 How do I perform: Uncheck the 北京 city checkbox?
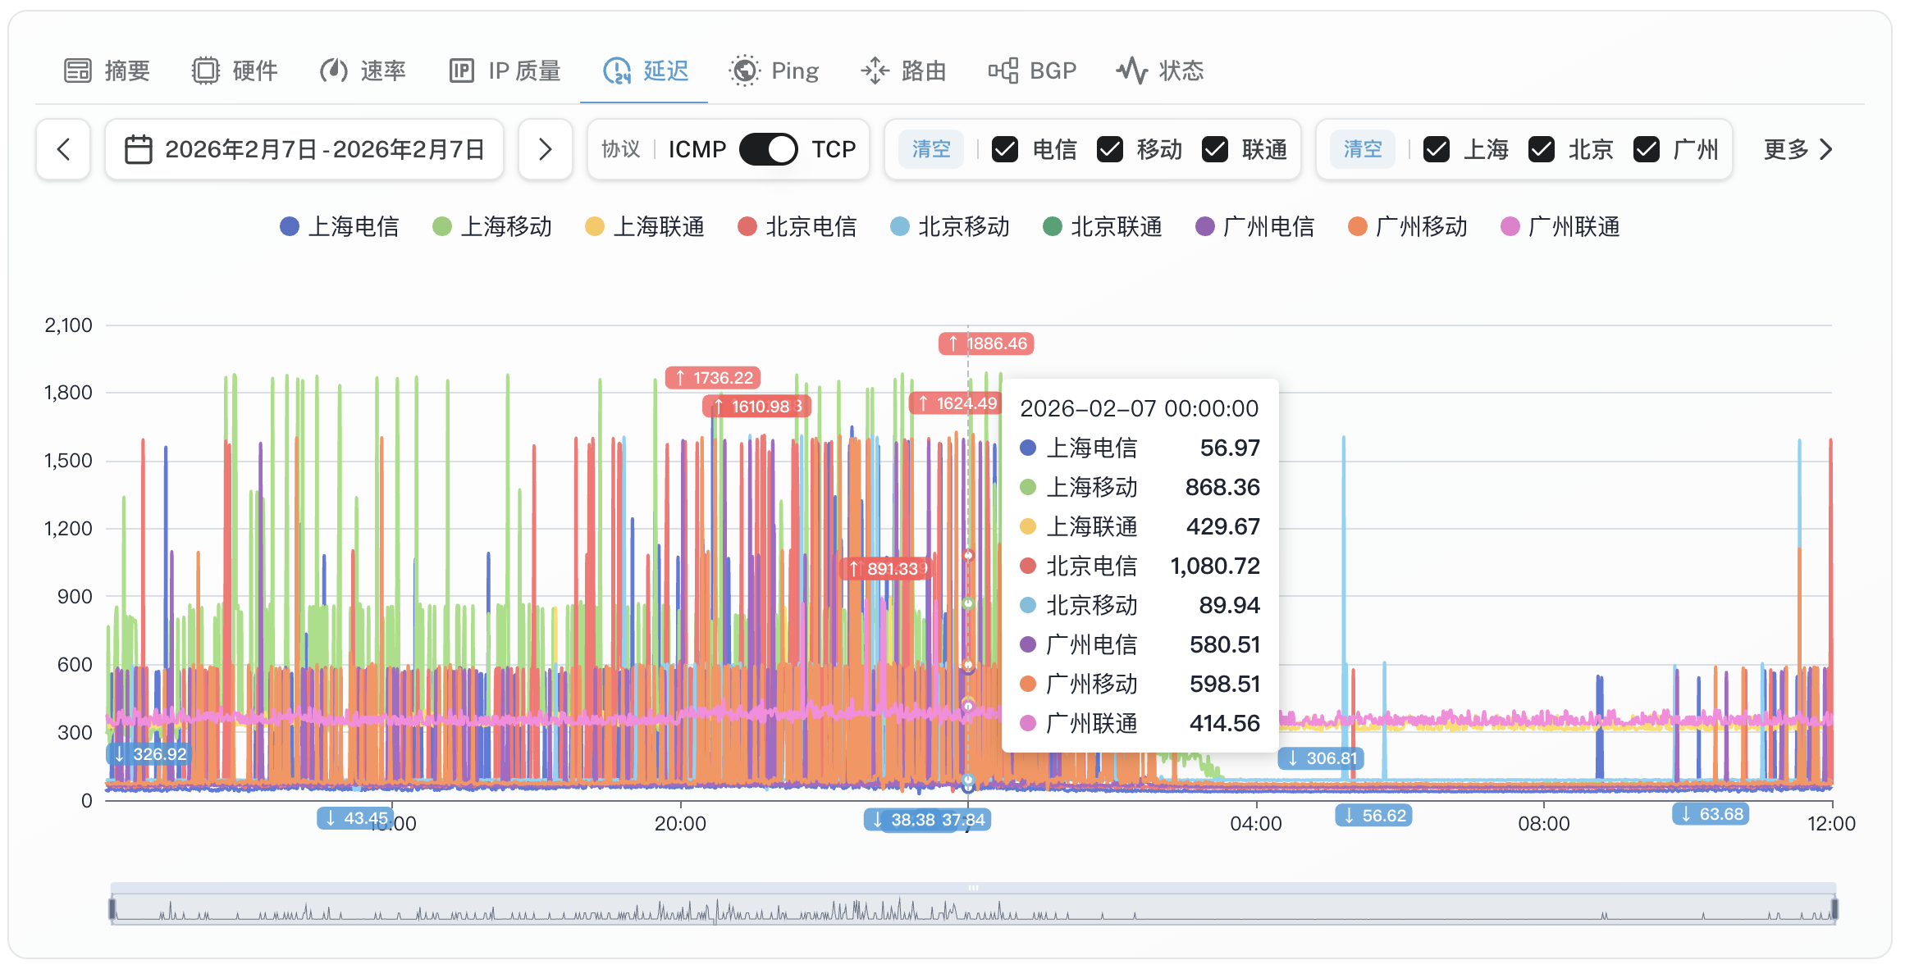pyautogui.click(x=1542, y=149)
